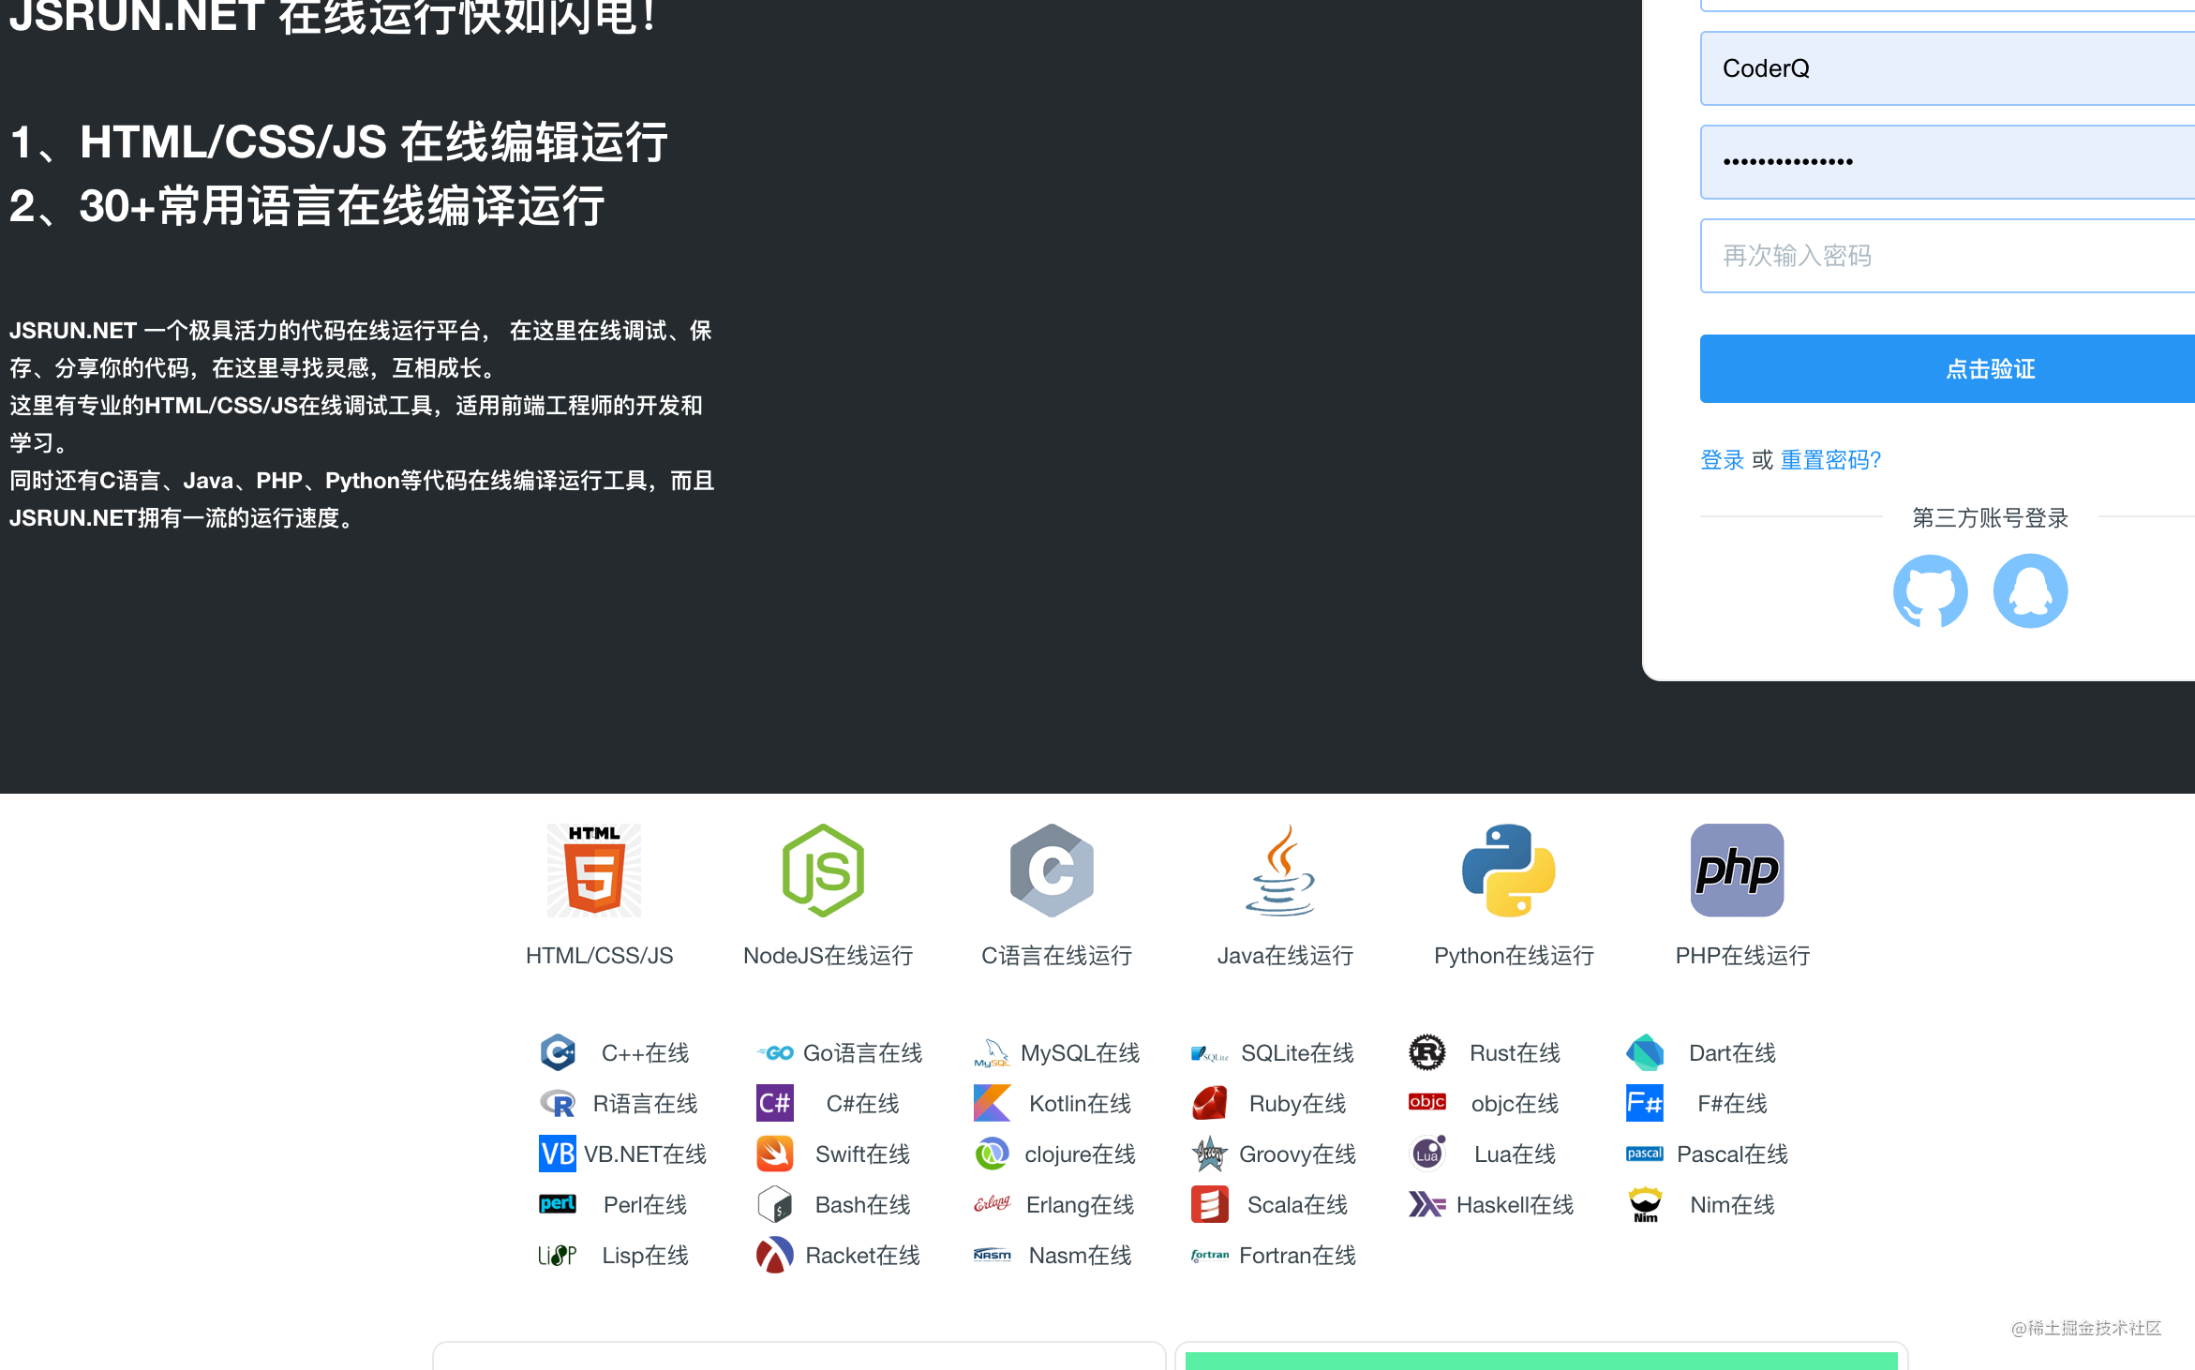Sign in with the GitHub icon

1931,591
